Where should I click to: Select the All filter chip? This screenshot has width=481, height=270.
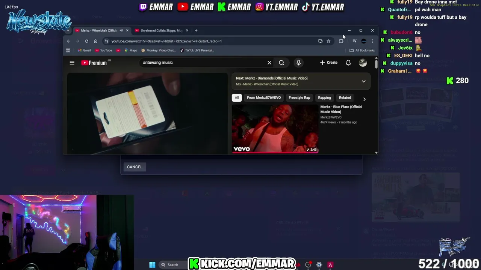point(237,97)
